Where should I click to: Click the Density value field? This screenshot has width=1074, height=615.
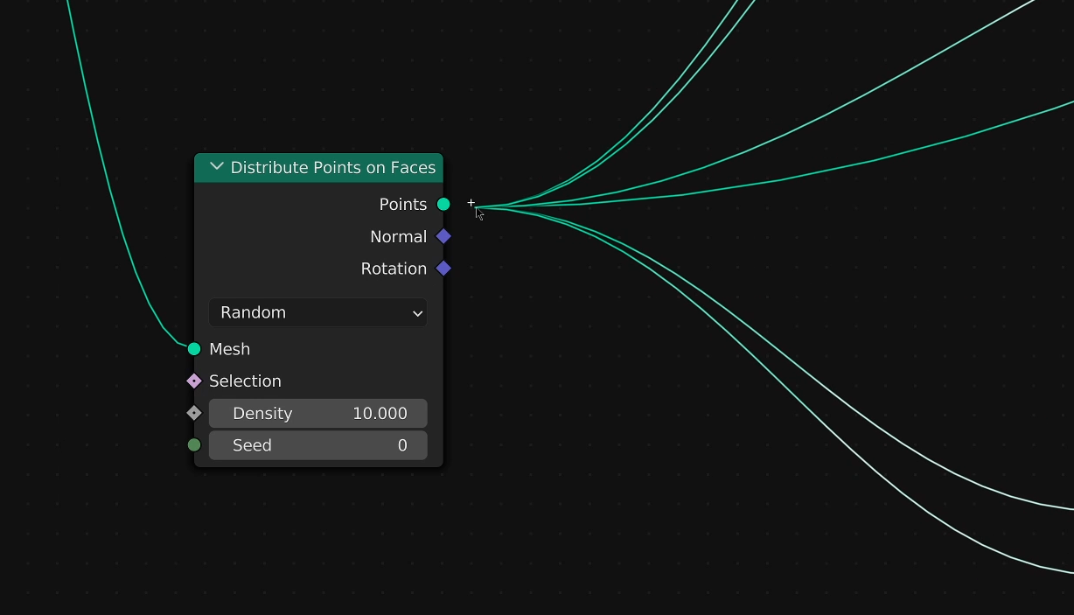point(317,414)
